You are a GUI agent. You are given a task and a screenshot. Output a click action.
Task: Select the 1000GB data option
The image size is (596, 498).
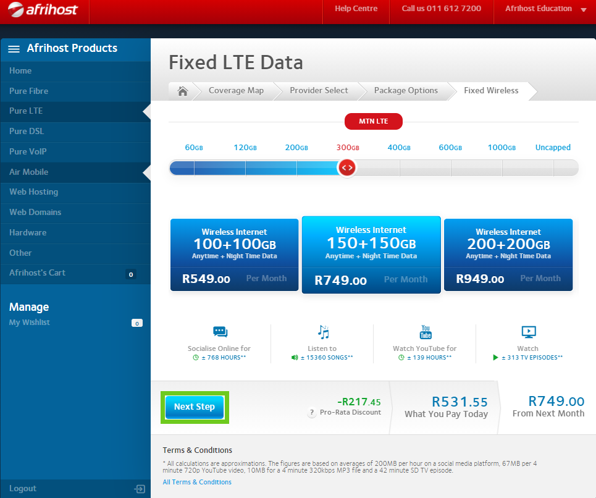pyautogui.click(x=501, y=148)
